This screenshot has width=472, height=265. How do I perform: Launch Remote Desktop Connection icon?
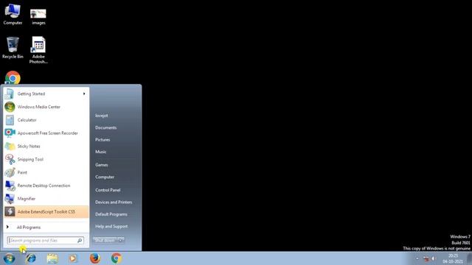(10, 185)
